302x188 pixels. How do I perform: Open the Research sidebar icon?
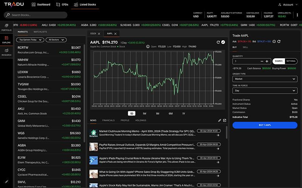point(6,52)
